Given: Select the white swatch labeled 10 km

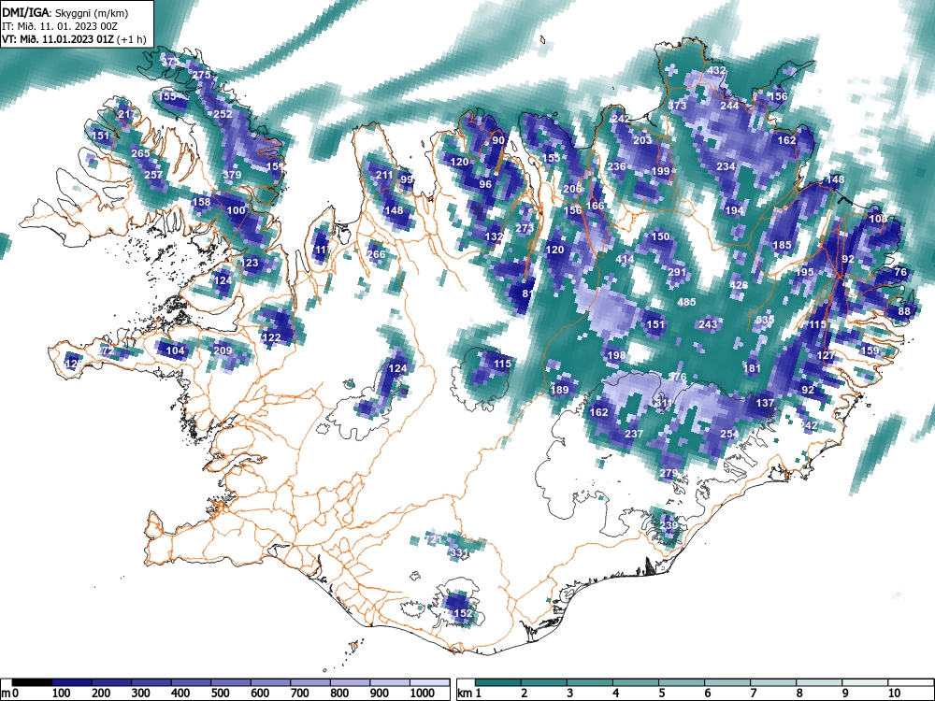Looking at the screenshot, I should click(x=911, y=682).
